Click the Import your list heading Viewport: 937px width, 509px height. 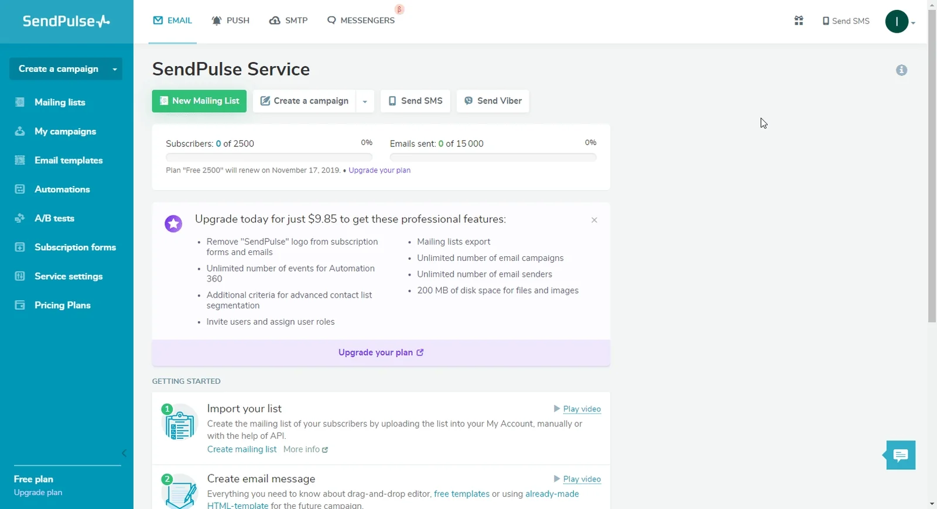(x=244, y=409)
